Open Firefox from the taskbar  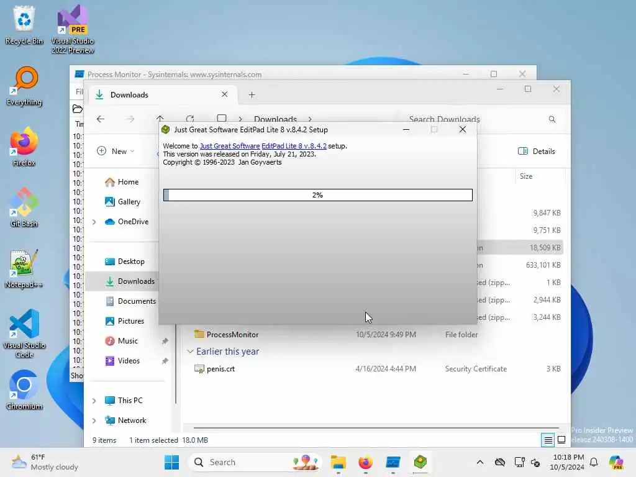pos(365,462)
